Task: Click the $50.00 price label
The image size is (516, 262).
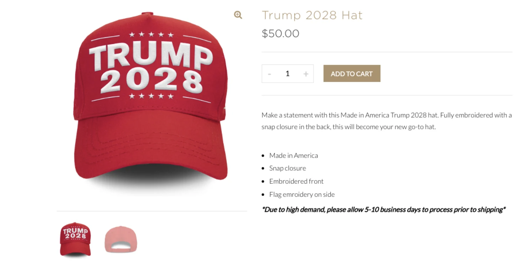Action: pos(280,34)
